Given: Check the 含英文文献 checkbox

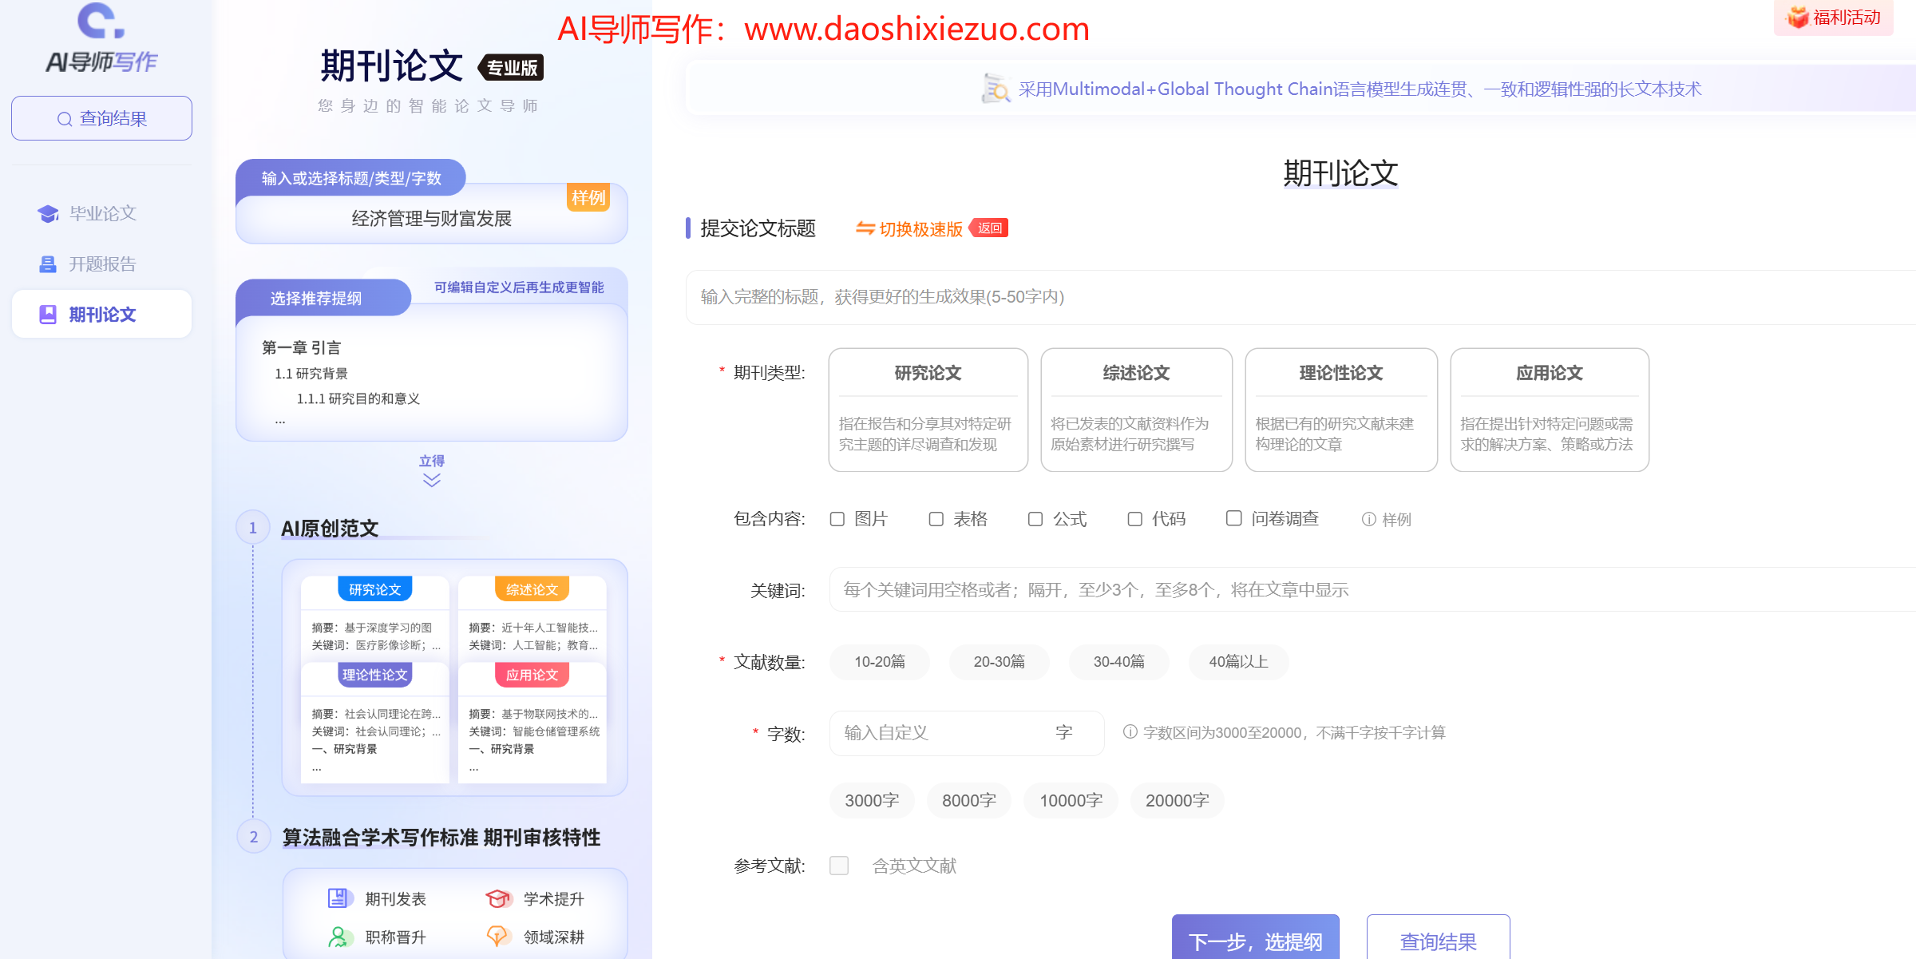Looking at the screenshot, I should tap(838, 866).
